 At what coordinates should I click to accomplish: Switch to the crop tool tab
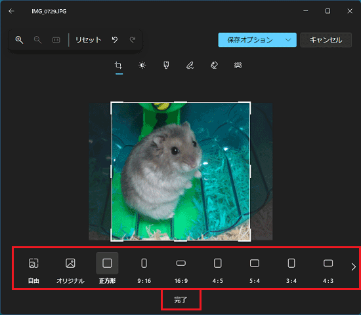(119, 65)
